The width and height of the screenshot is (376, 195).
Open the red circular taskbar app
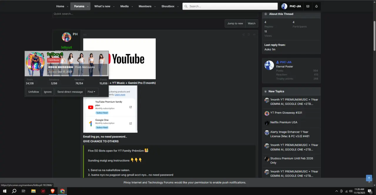[43, 191]
